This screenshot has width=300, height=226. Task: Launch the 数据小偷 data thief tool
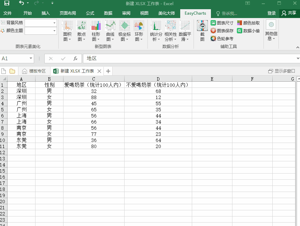click(x=248, y=30)
